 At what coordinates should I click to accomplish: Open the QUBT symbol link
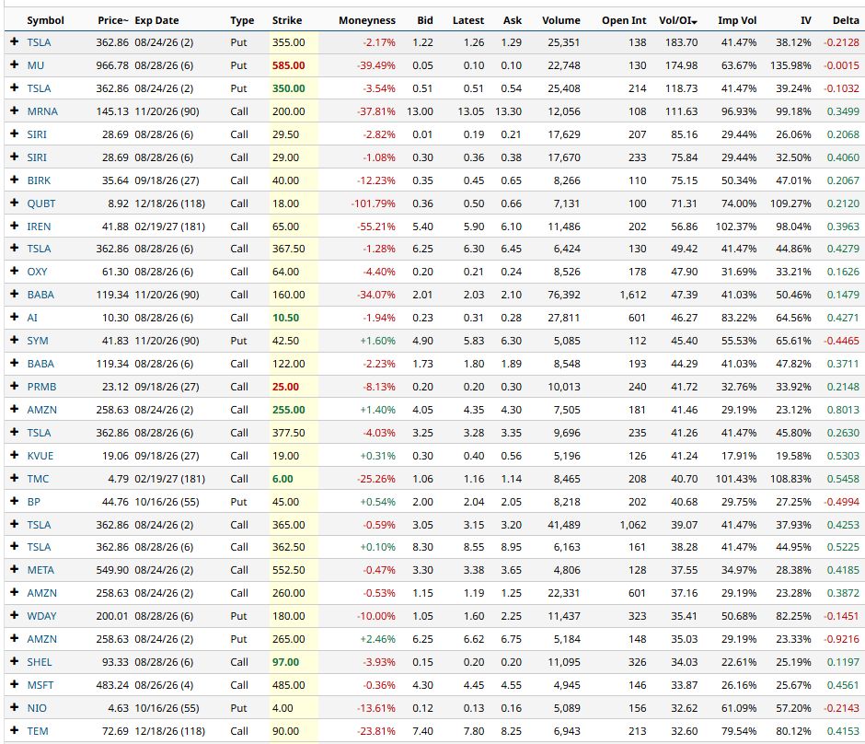[x=41, y=203]
